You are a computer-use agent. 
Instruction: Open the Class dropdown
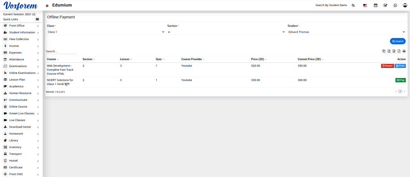click(106, 32)
